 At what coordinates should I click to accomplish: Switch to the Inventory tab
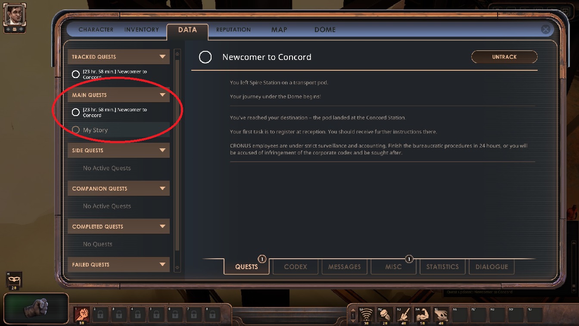142,30
